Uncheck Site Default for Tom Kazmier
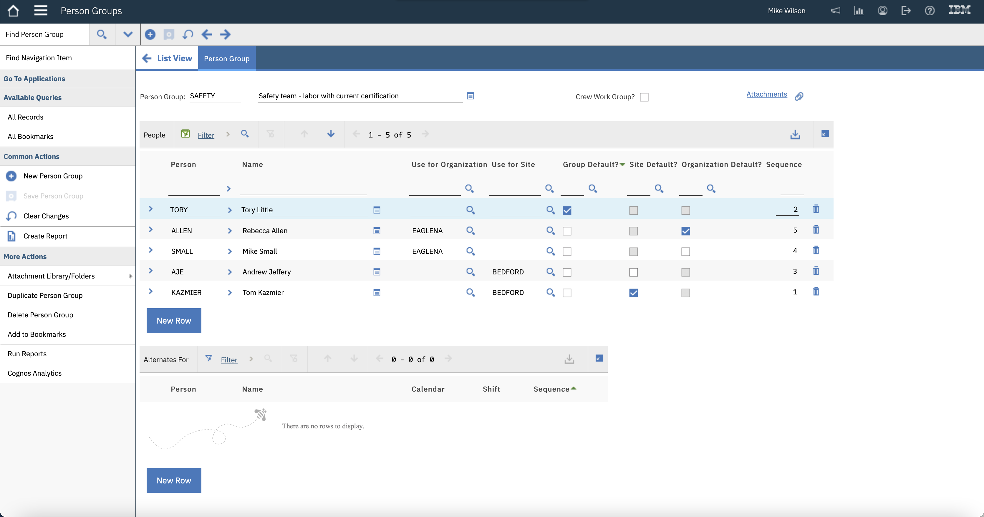This screenshot has height=517, width=984. point(633,293)
